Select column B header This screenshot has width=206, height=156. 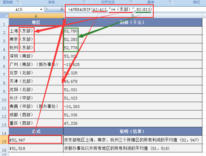tap(133, 16)
